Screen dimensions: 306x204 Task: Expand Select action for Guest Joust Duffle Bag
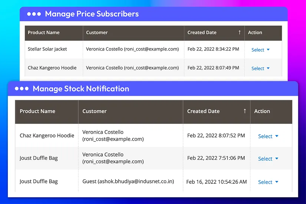coord(268,182)
